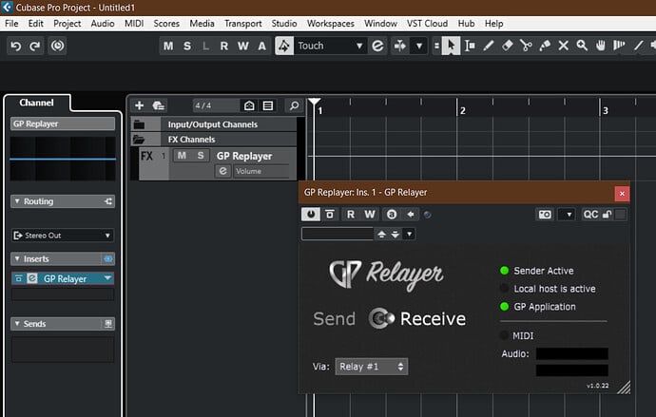This screenshot has height=417, width=656.
Task: Open track search magnifier in track list
Action: (x=294, y=105)
